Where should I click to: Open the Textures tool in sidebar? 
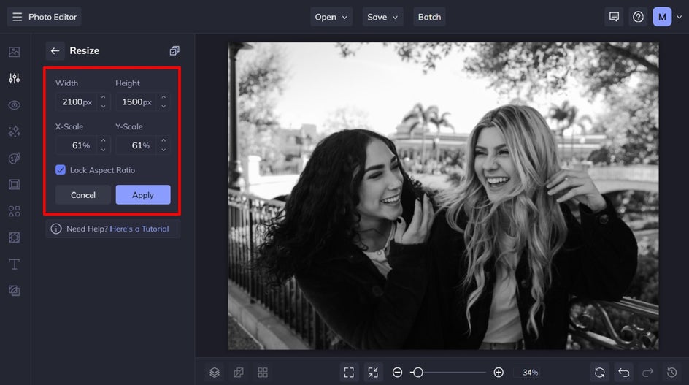[14, 291]
